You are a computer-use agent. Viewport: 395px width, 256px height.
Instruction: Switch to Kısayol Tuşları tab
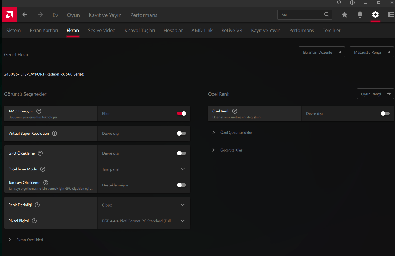[140, 30]
